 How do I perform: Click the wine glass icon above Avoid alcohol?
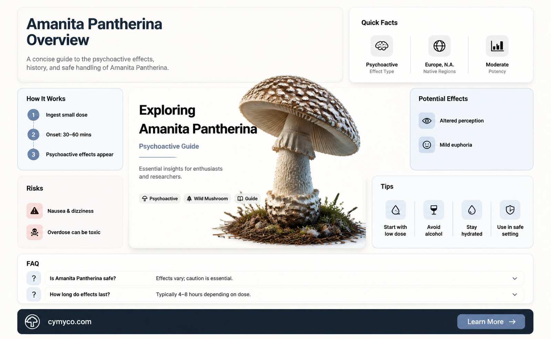pyautogui.click(x=434, y=210)
